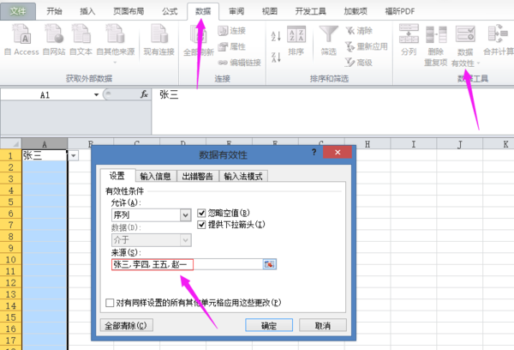Switch to the 审阅 ribbon tab
This screenshot has width=514, height=350.
click(x=236, y=11)
